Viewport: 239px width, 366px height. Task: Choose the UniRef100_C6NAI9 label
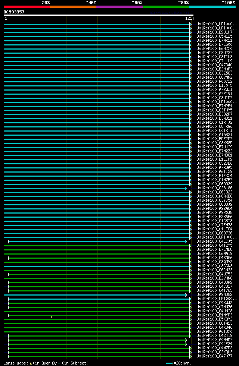214,254
